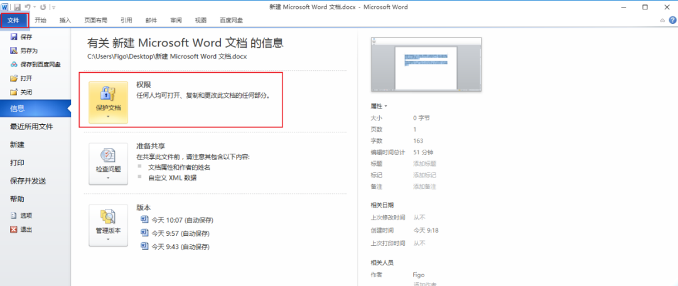Screen dimensions: 678x286
Task: Click the Save icon in left sidebar
Action: pyautogui.click(x=13, y=37)
